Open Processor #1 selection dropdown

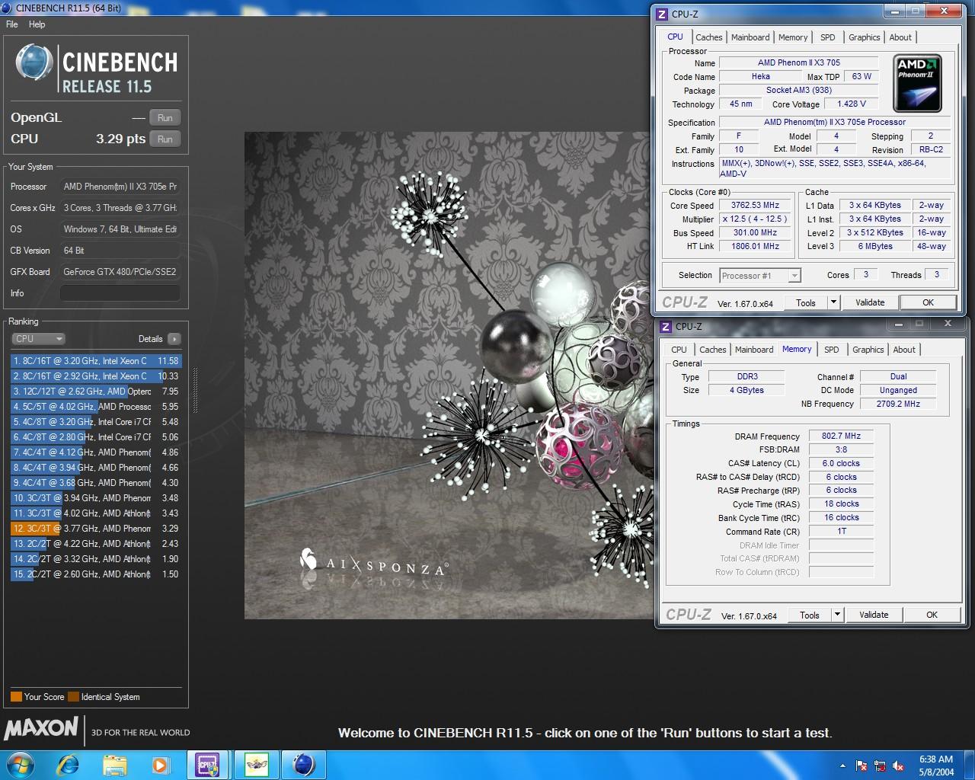pos(760,276)
